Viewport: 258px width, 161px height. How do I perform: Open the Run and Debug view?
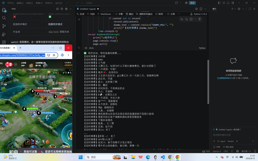pos(4,34)
